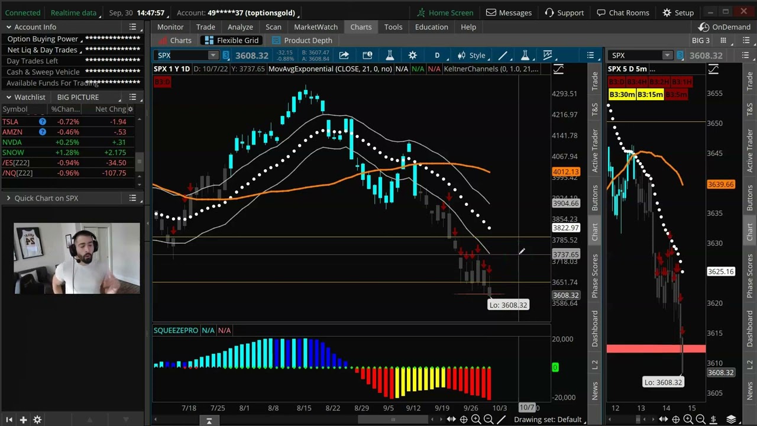
Task: Open the Net Liq & Day Trades dropdown
Action: tap(44, 50)
